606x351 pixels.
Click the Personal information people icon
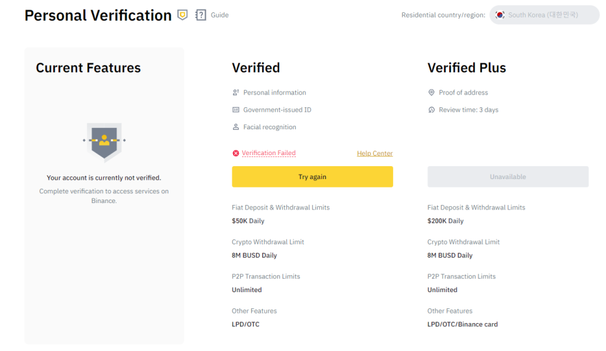pos(236,92)
